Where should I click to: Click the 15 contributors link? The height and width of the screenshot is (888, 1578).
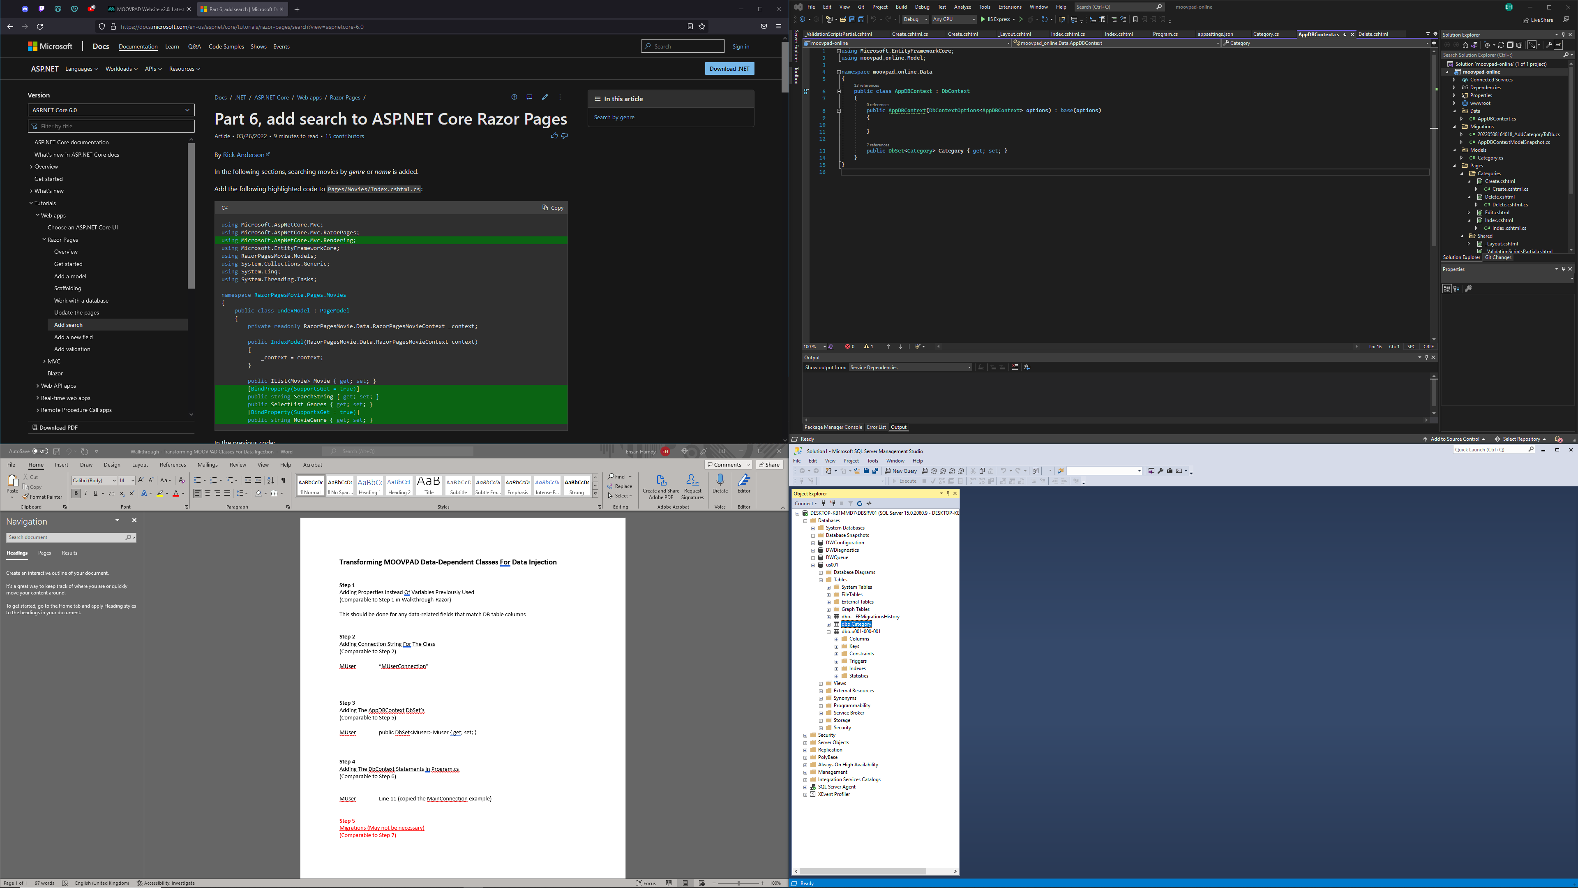tap(344, 136)
